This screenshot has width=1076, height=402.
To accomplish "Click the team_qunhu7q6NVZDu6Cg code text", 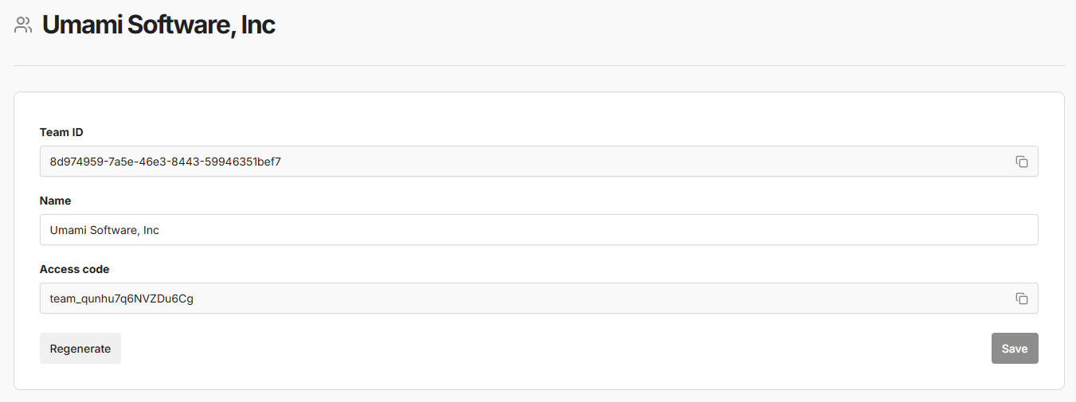I will point(121,299).
